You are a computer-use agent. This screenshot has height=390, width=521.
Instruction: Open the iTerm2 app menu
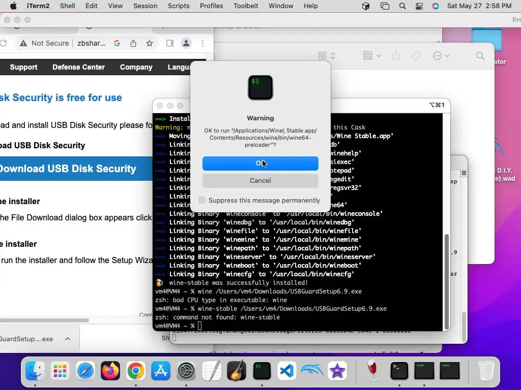point(38,6)
